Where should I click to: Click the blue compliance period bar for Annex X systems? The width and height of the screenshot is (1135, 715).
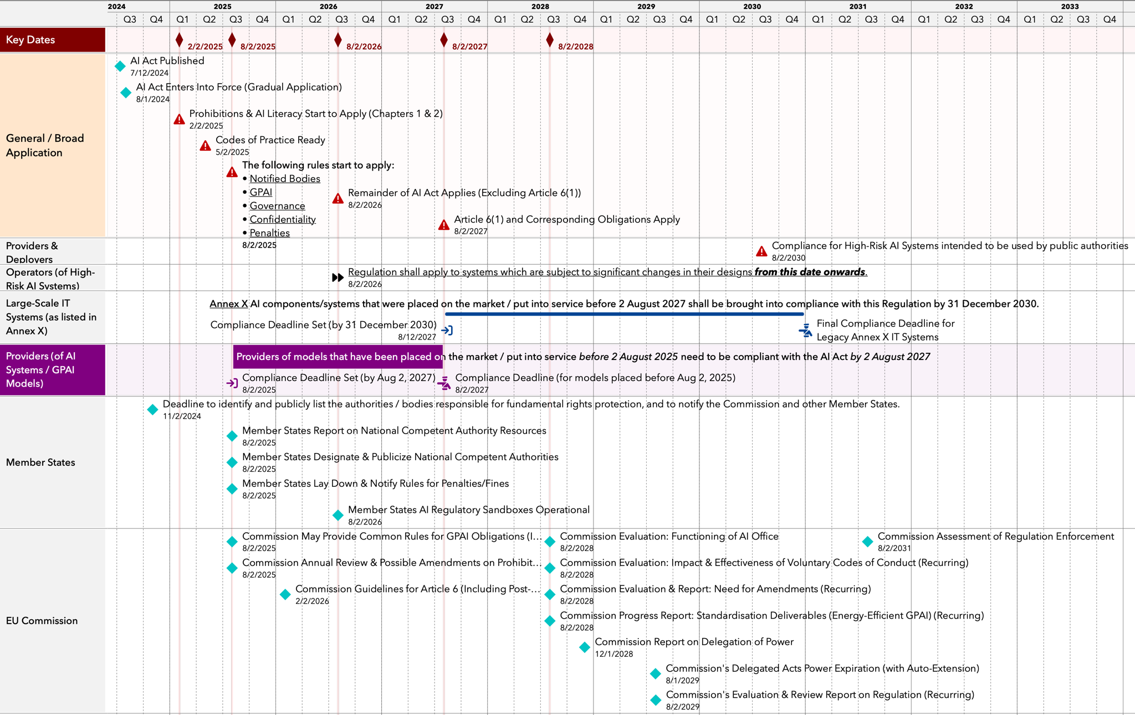623,312
